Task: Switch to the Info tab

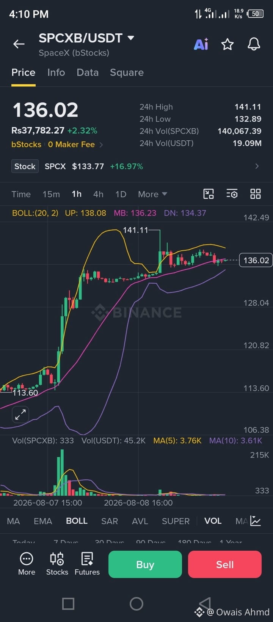Action: [56, 72]
